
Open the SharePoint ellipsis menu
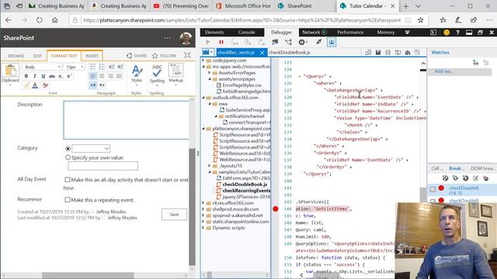pos(168,38)
